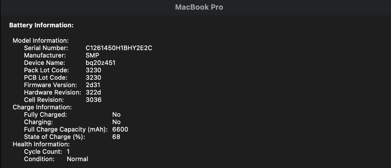The width and height of the screenshot is (391, 168).
Task: Select the Model Information section label
Action: pyautogui.click(x=40, y=40)
